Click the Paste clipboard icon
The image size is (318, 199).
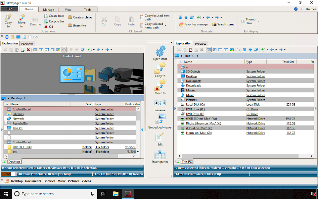pyautogui.click(x=131, y=21)
